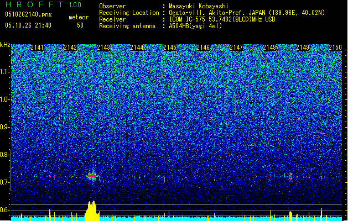The height and width of the screenshot is (221, 348).
Task: Click the 2147 time marker
Action: point(236,48)
